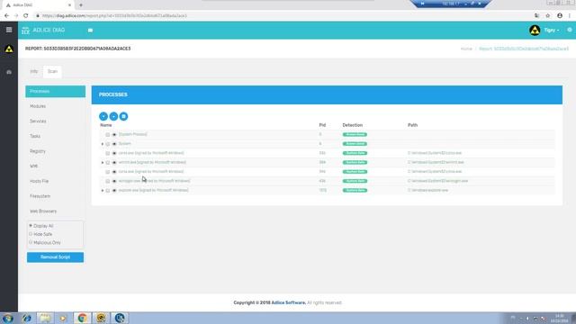The height and width of the screenshot is (324, 576).
Task: Expand the System process tree node
Action: [103, 144]
